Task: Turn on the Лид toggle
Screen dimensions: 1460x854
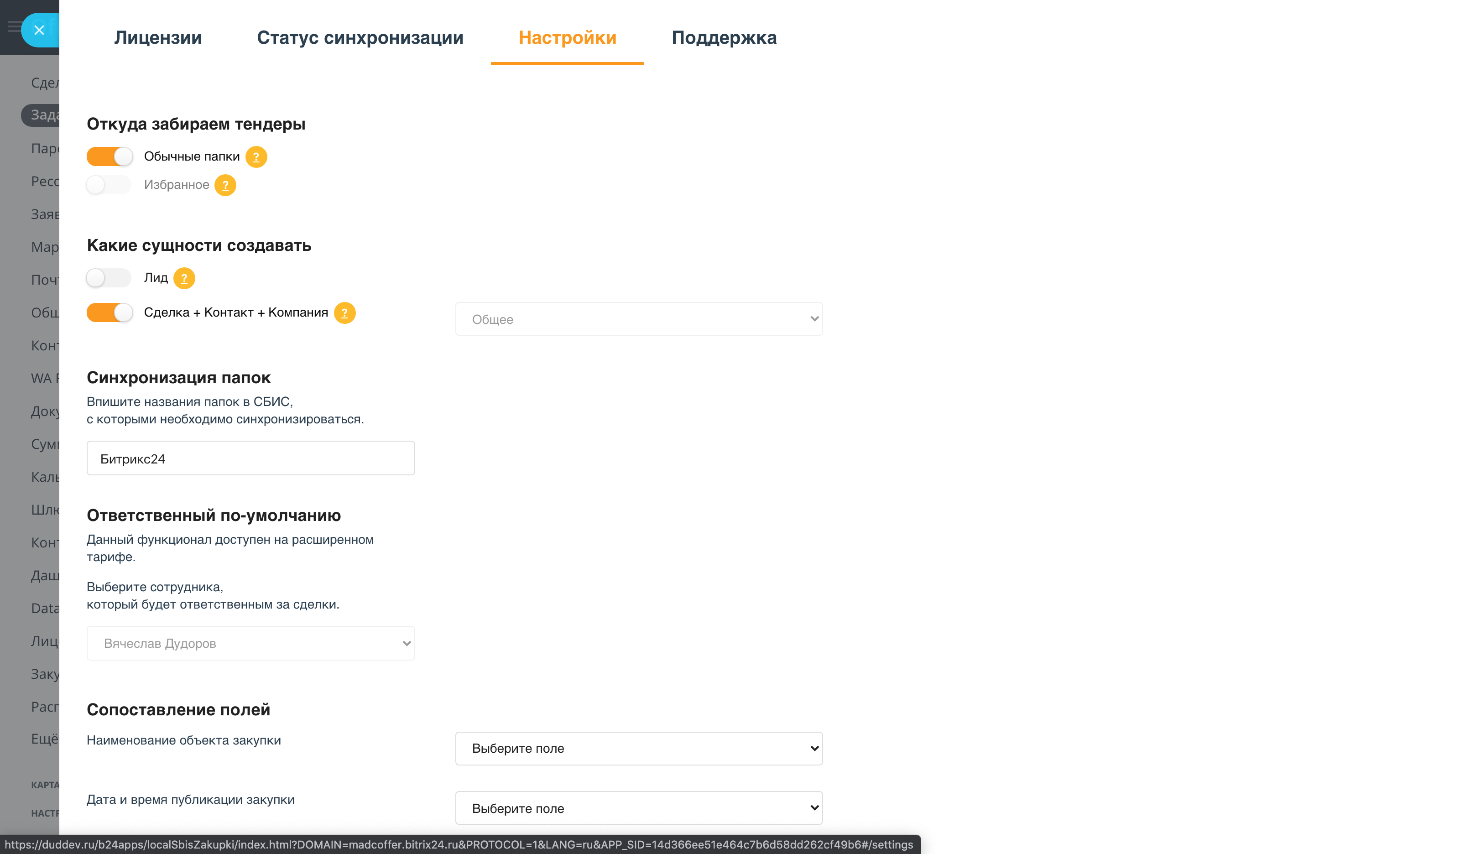Action: click(109, 278)
